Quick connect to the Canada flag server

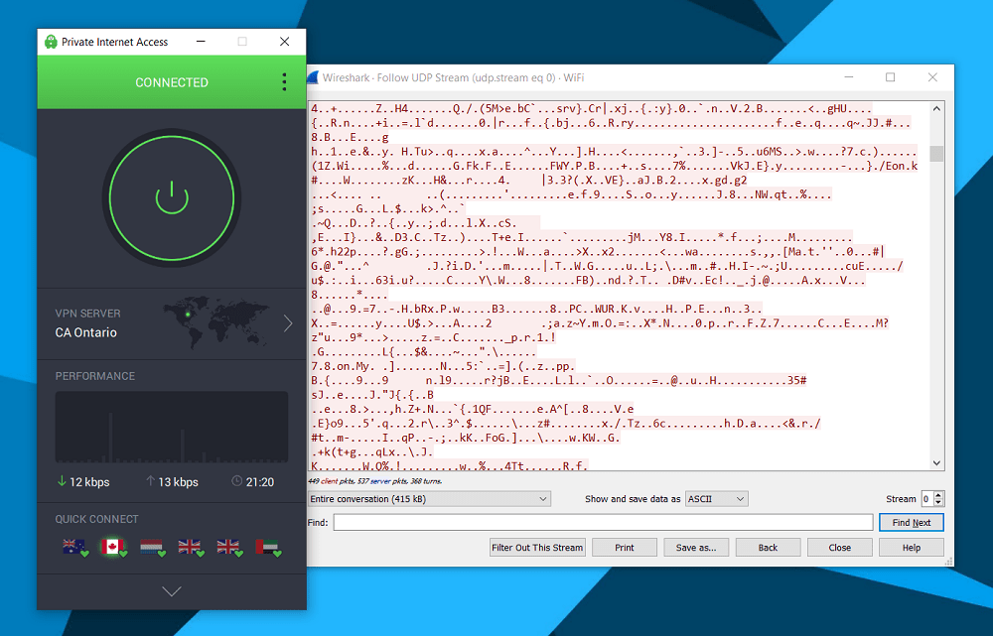113,547
